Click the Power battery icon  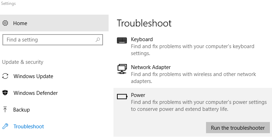122,97
